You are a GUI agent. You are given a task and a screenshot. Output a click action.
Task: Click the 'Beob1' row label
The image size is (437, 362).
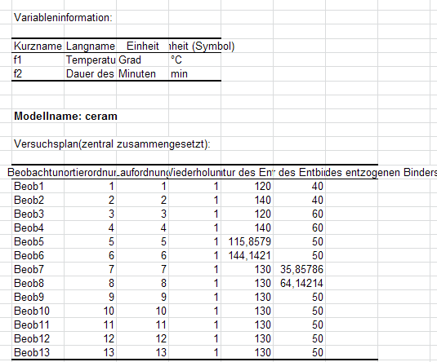(x=38, y=186)
